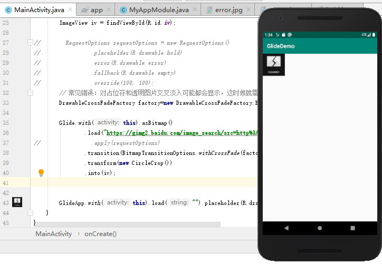
Task: Click '.error(R.drawable.error)' comment line 29
Action: click(128, 63)
